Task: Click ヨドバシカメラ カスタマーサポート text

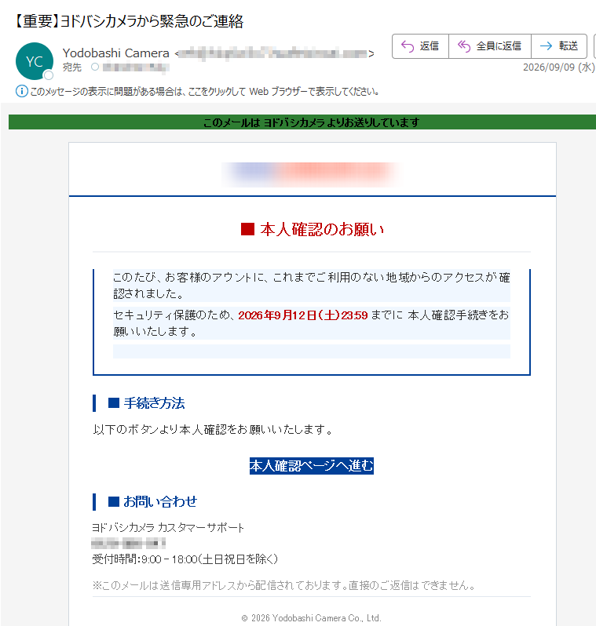Action: pyautogui.click(x=168, y=528)
